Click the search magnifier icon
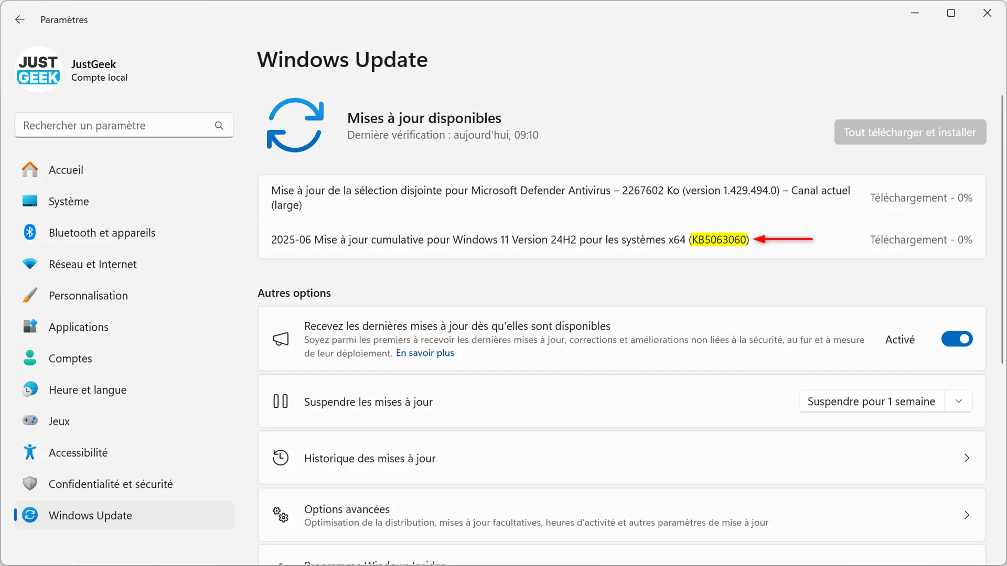 [x=219, y=125]
